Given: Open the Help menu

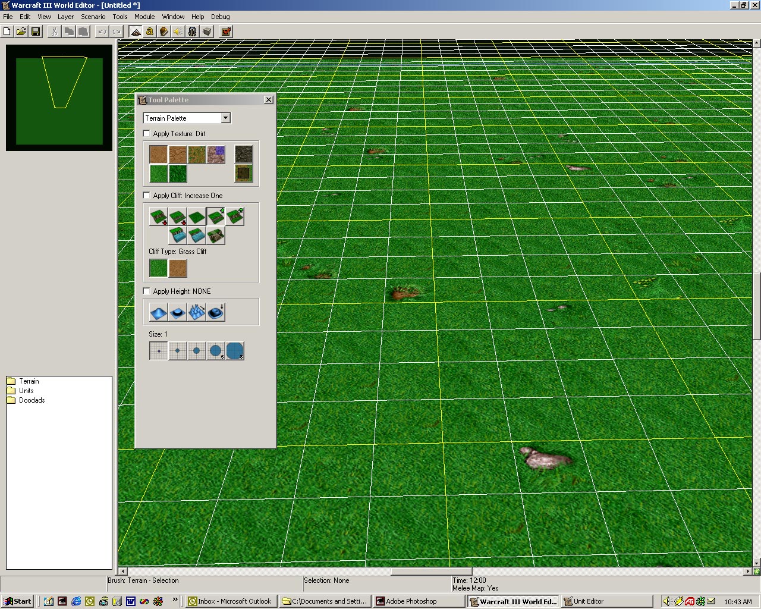Looking at the screenshot, I should [198, 17].
